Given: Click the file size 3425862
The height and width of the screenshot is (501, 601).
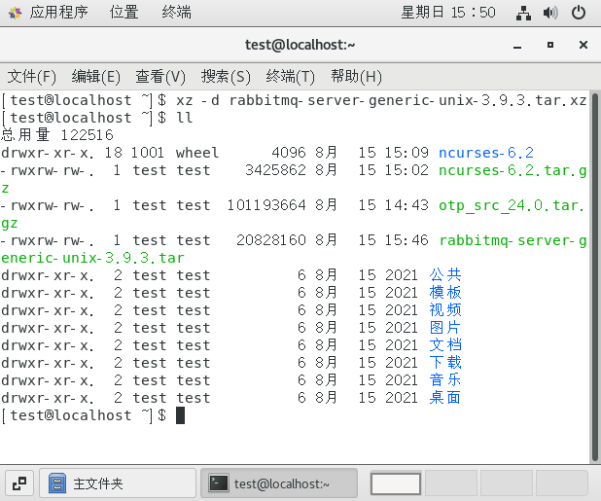Looking at the screenshot, I should point(275,170).
